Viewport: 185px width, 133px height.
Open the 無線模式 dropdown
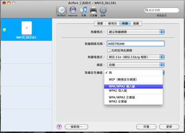[x=136, y=32]
